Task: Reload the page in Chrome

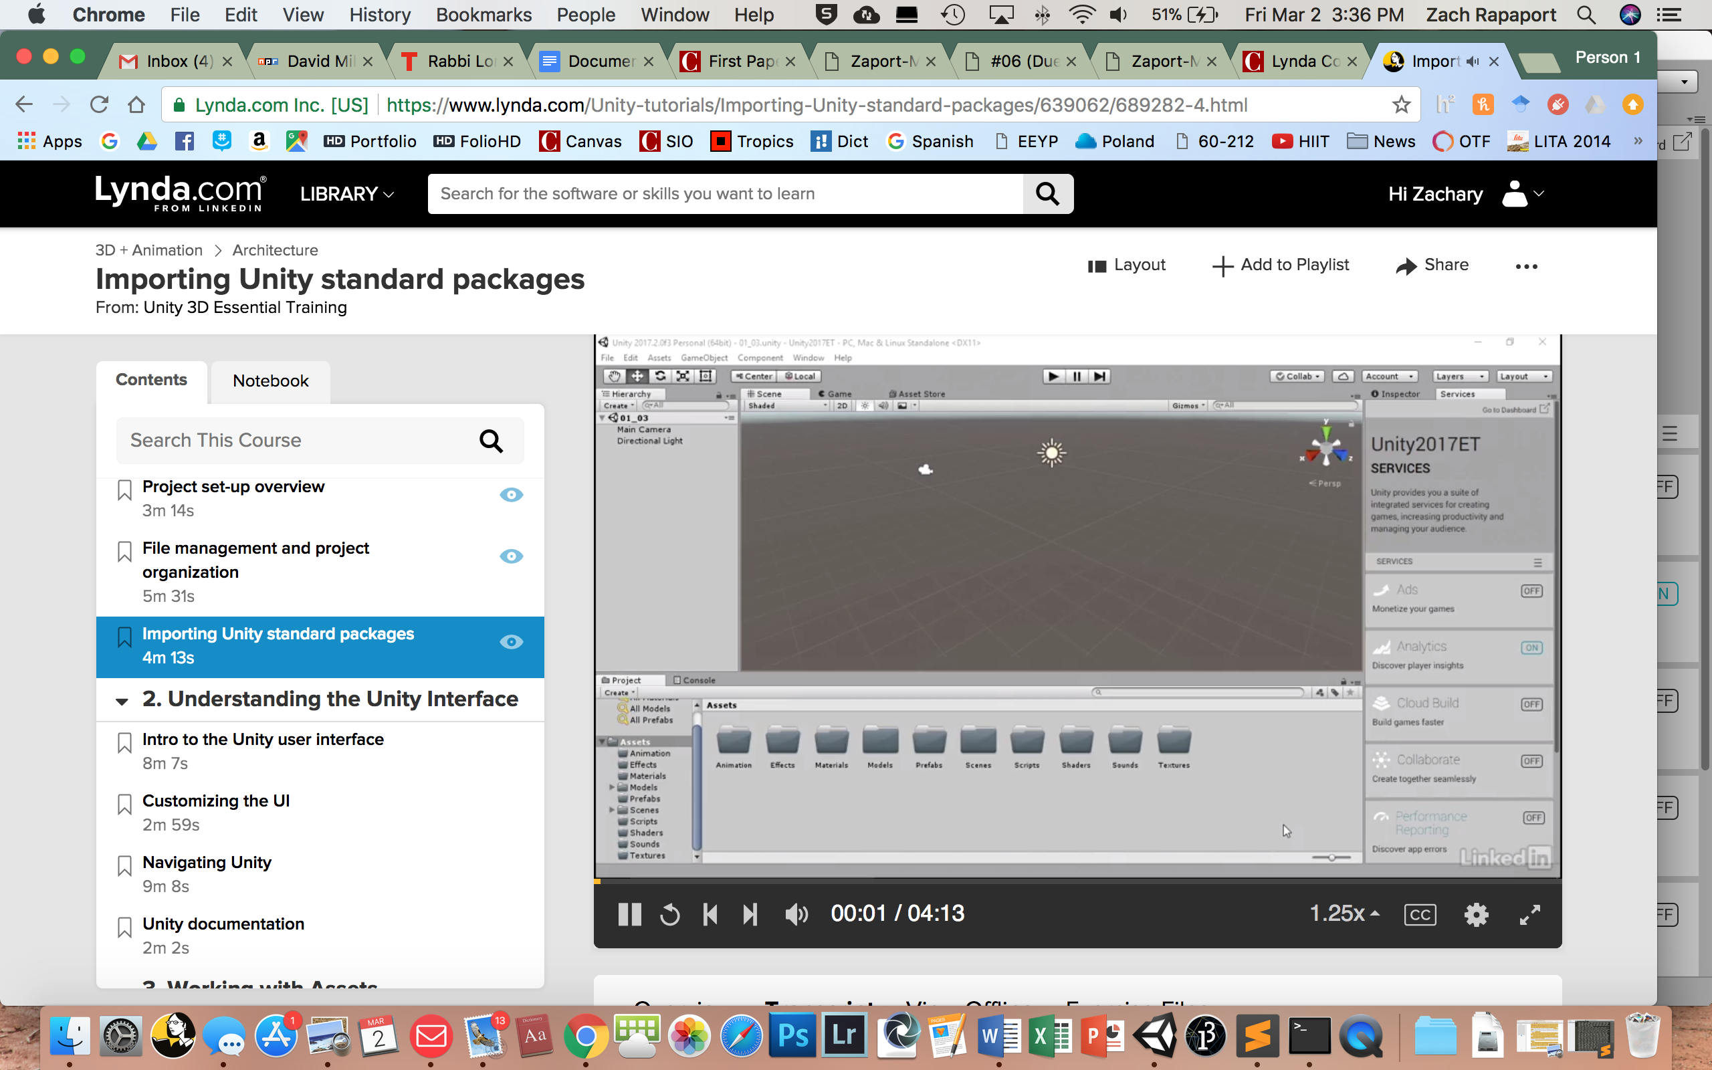Action: pos(99,105)
